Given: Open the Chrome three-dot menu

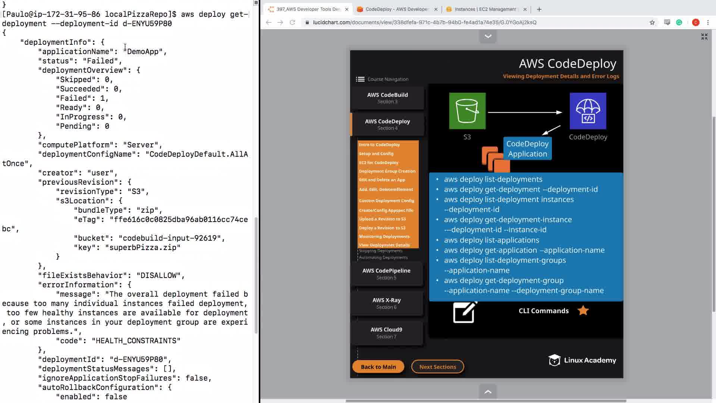Looking at the screenshot, I should pos(708,22).
